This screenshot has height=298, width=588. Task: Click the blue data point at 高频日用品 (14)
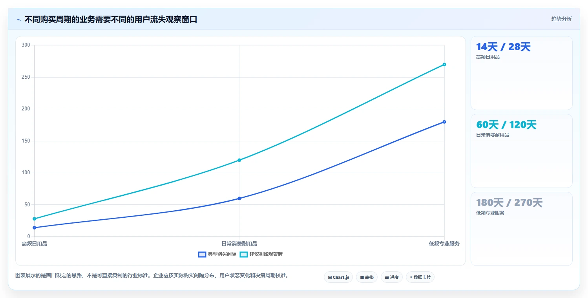coord(35,228)
